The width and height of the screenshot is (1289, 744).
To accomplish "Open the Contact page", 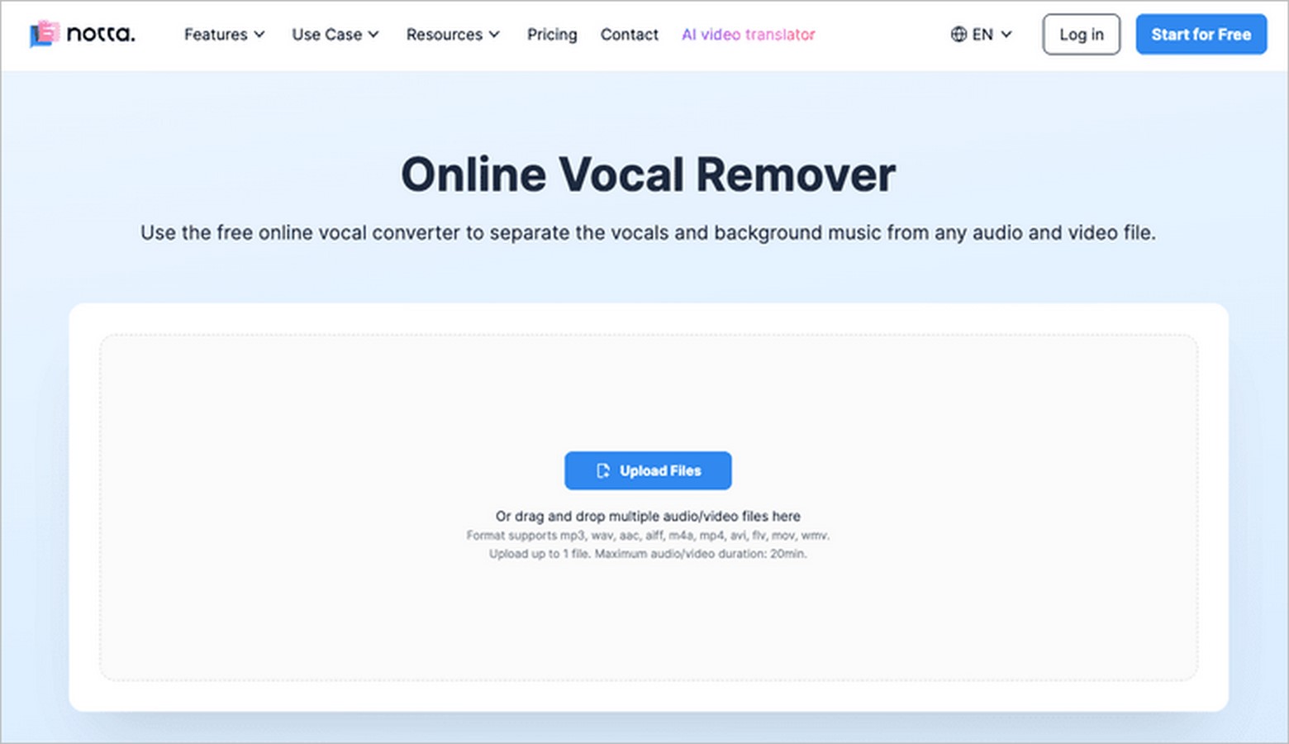I will click(x=629, y=35).
